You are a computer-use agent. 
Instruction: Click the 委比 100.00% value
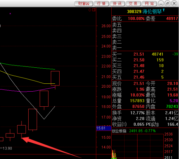pyautogui.click(x=136, y=18)
